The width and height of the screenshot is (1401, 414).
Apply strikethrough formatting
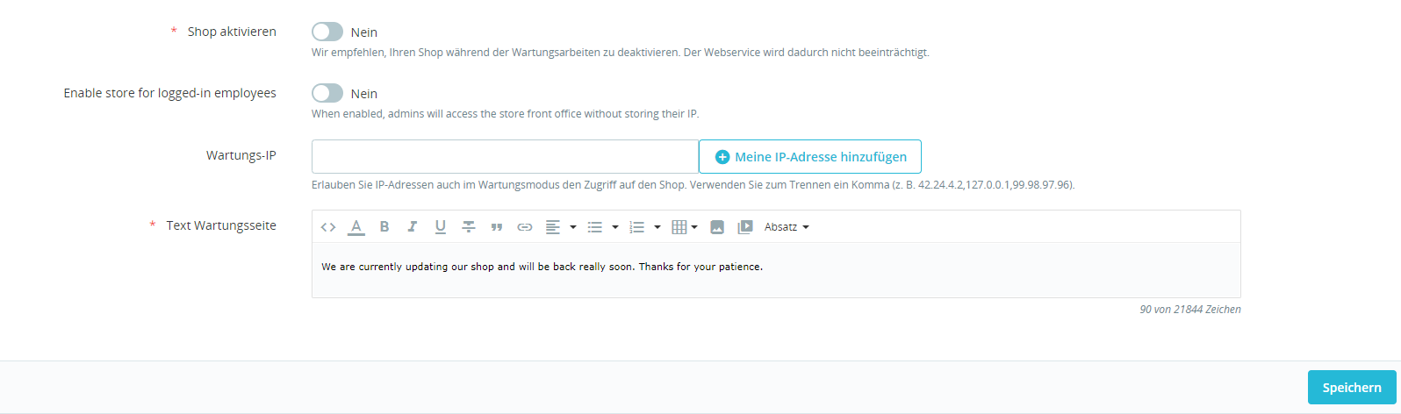(x=469, y=227)
